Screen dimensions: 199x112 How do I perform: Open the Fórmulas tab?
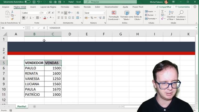[x=65, y=7]
